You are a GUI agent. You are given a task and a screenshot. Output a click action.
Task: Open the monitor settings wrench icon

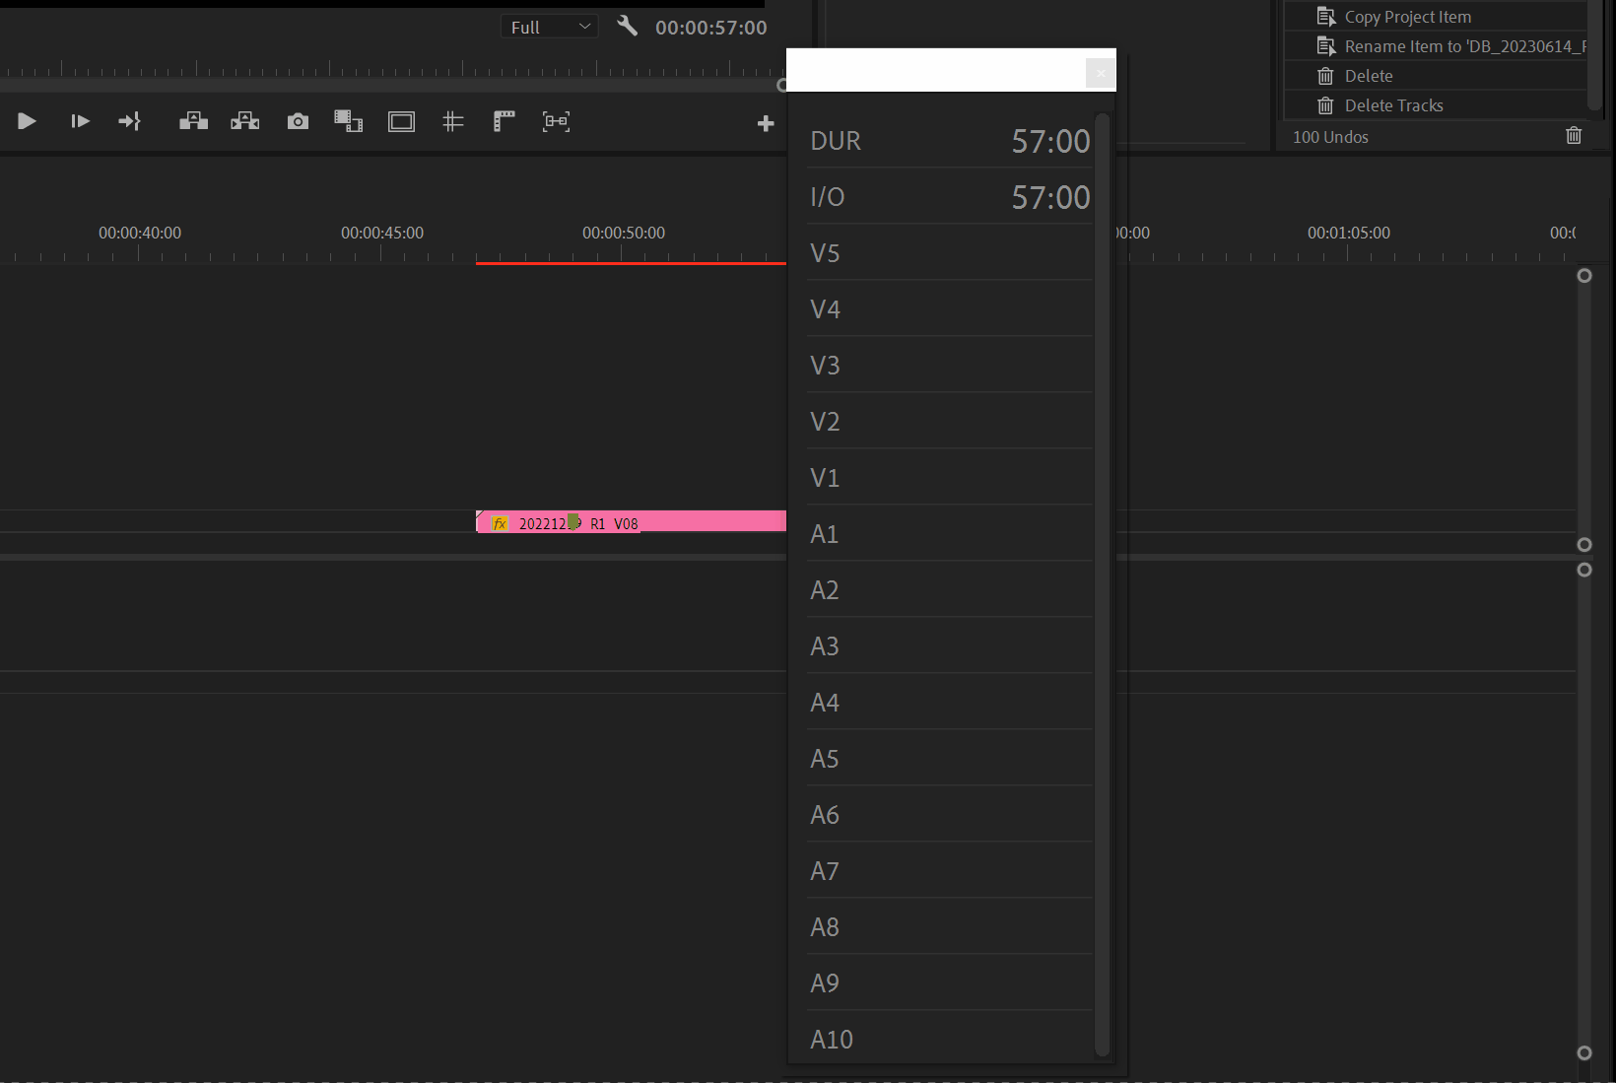627,26
